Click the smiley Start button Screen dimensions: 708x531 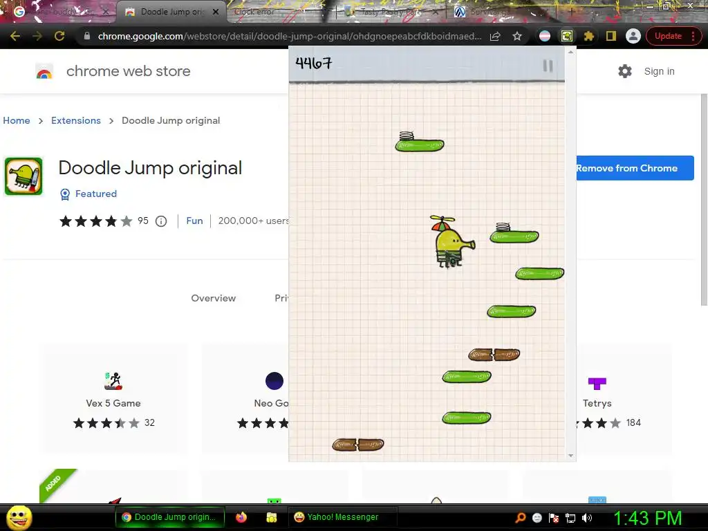19,517
